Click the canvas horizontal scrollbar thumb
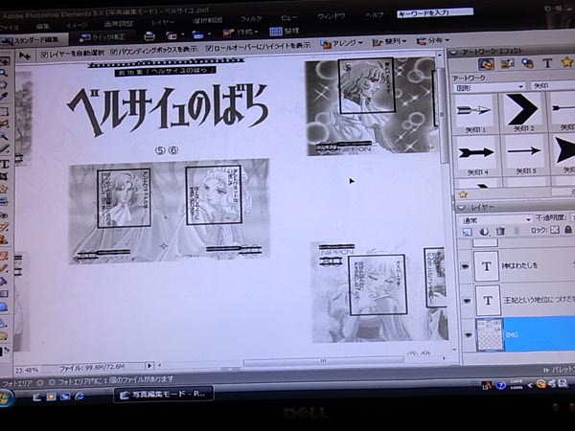 323,361
